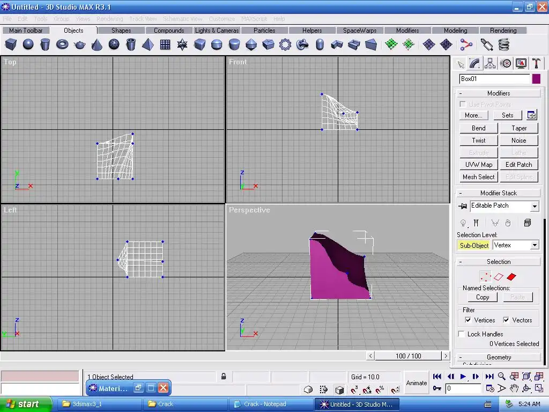Create a Spring coil object
The image size is (549, 412).
504,45
